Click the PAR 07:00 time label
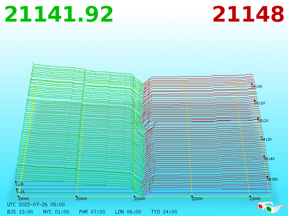This screenshot has width=288, height=216. pyautogui.click(x=92, y=212)
